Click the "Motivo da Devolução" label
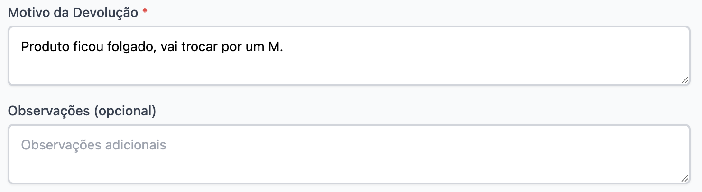This screenshot has height=192, width=702. point(73,13)
